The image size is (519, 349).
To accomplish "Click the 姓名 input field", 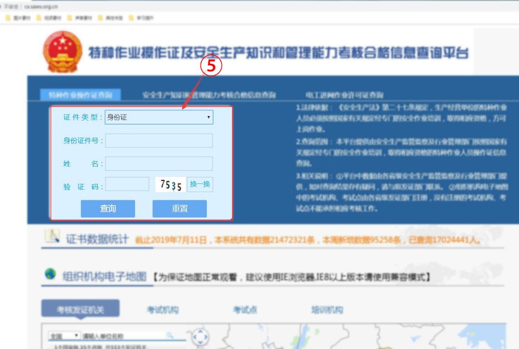I will pos(159,163).
